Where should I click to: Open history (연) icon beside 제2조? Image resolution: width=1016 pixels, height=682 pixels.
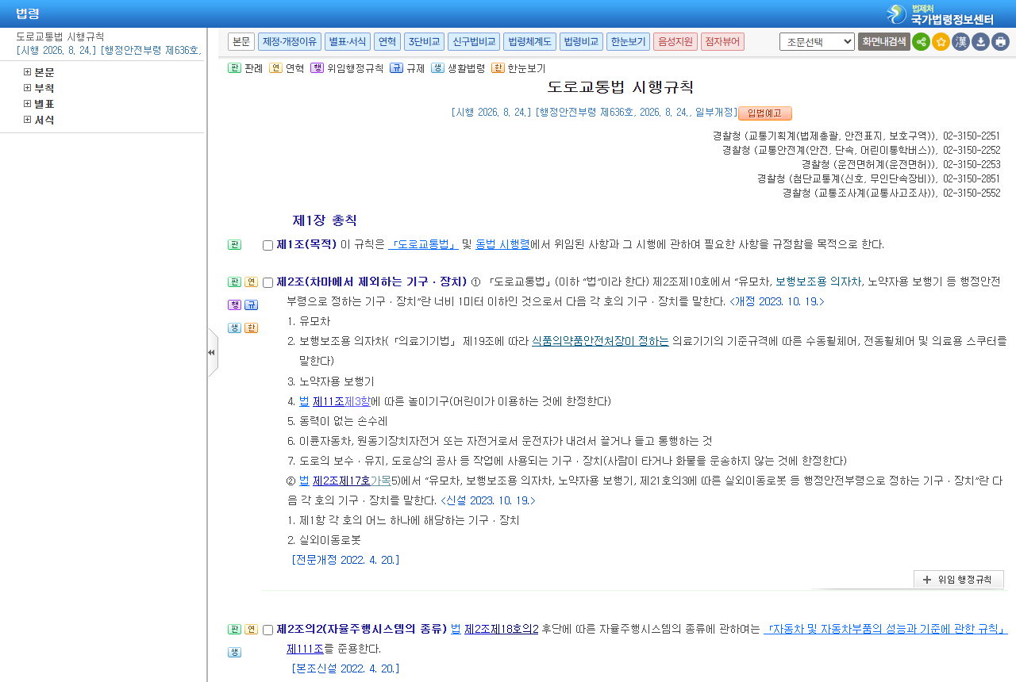click(x=251, y=282)
